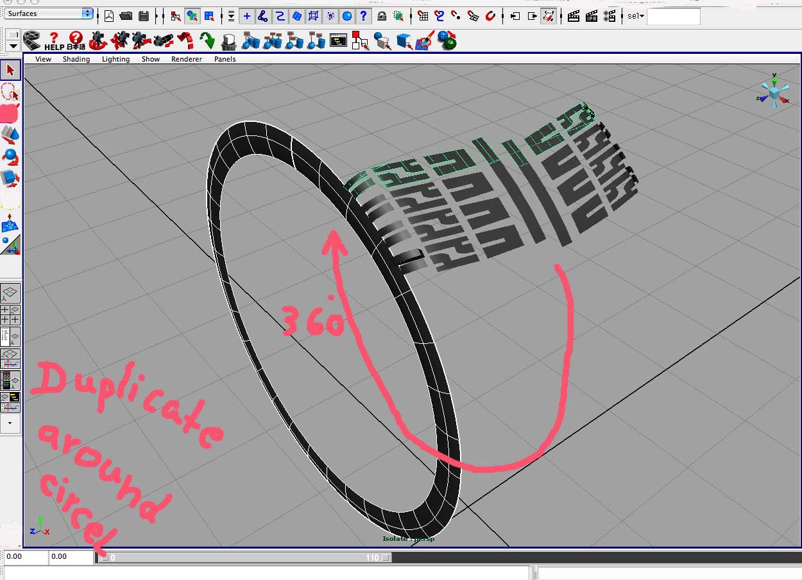This screenshot has width=802, height=580.
Task: Toggle the construction history icon
Action: [x=548, y=16]
